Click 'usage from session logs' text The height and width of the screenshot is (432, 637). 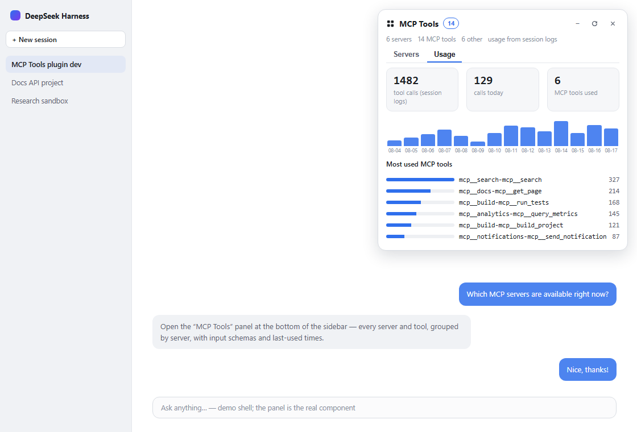tap(523, 39)
